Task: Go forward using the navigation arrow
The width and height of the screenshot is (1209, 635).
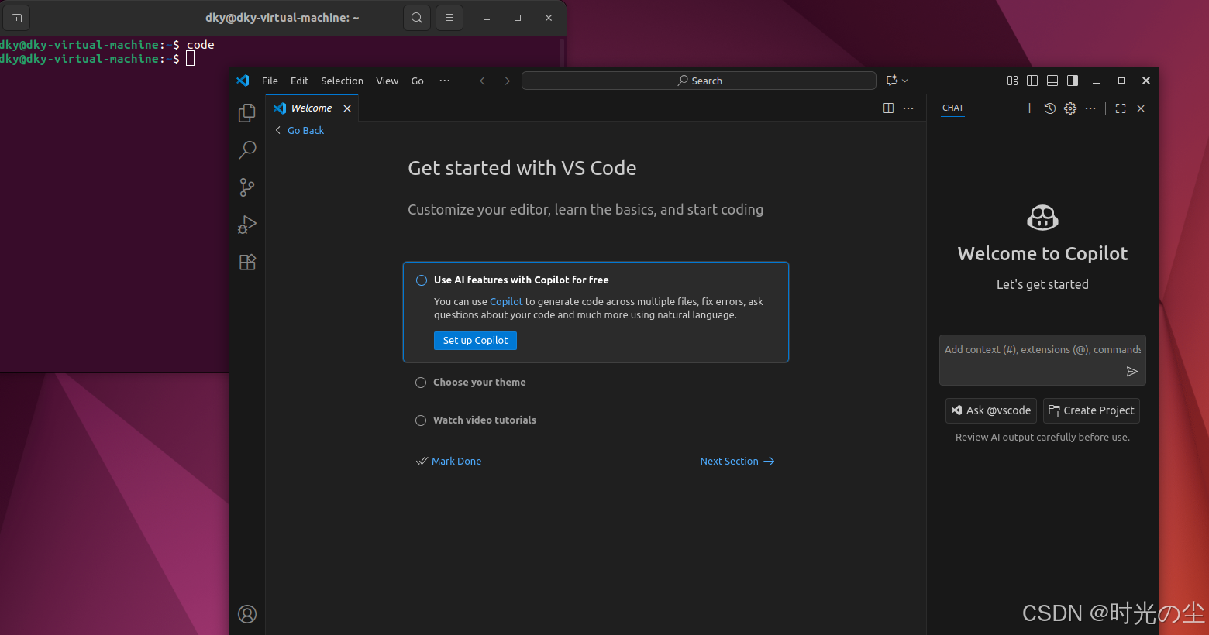Action: pos(505,81)
